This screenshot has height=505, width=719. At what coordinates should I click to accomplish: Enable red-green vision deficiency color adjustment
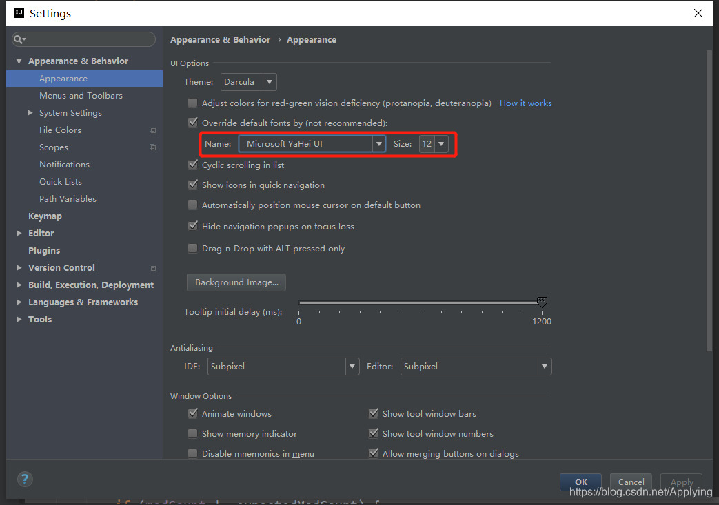[x=192, y=103]
